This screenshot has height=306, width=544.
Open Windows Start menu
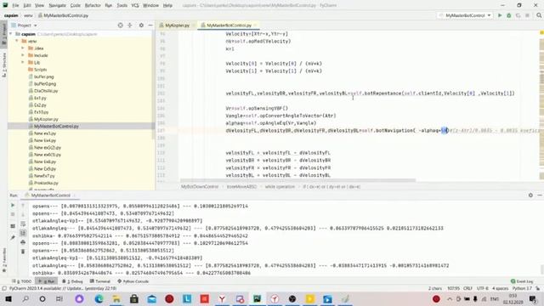click(x=8, y=298)
